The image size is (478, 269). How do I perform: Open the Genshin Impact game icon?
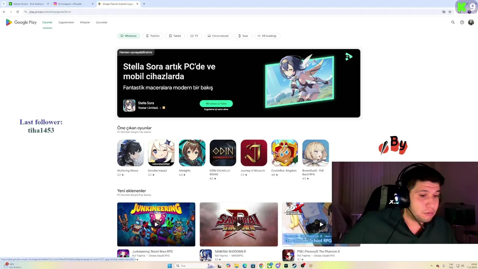161,153
